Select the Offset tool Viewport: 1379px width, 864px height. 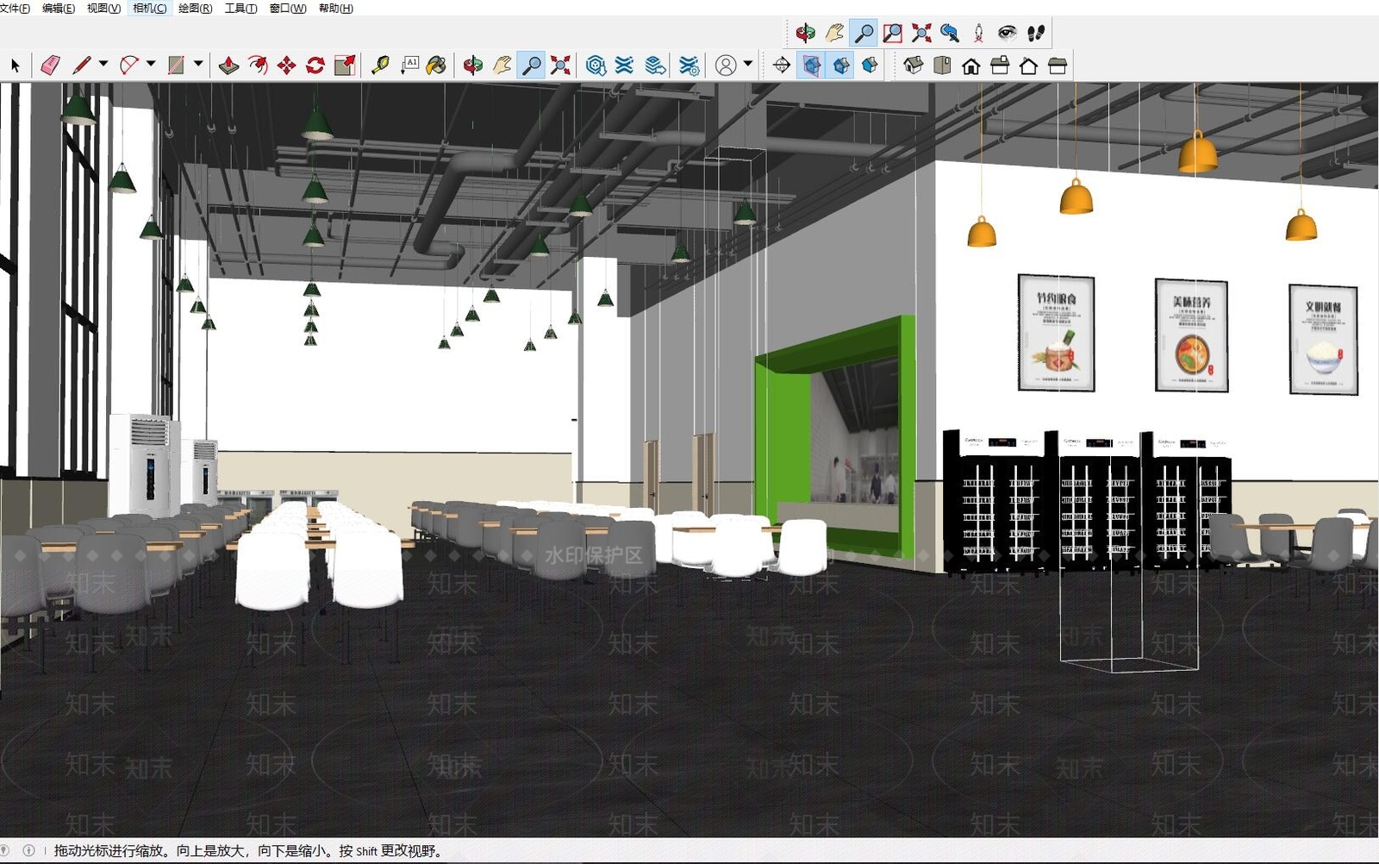[258, 66]
